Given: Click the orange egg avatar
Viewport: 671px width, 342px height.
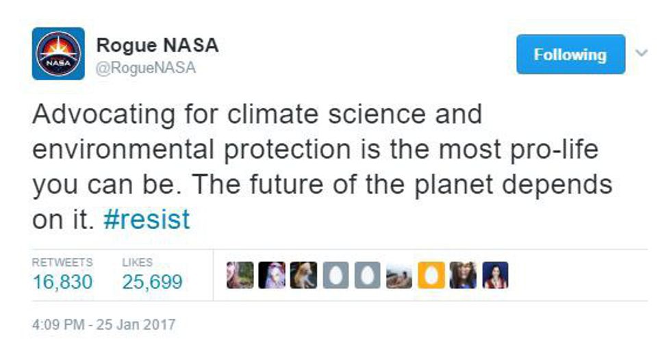Looking at the screenshot, I should 431,275.
